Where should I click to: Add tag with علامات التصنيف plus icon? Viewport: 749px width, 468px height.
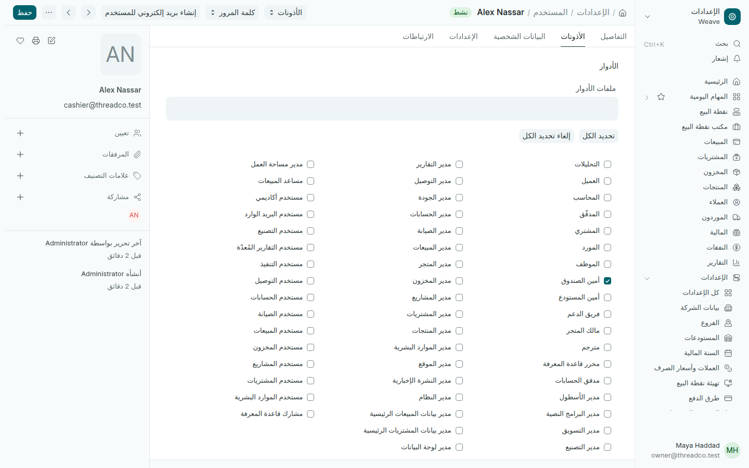(x=20, y=176)
